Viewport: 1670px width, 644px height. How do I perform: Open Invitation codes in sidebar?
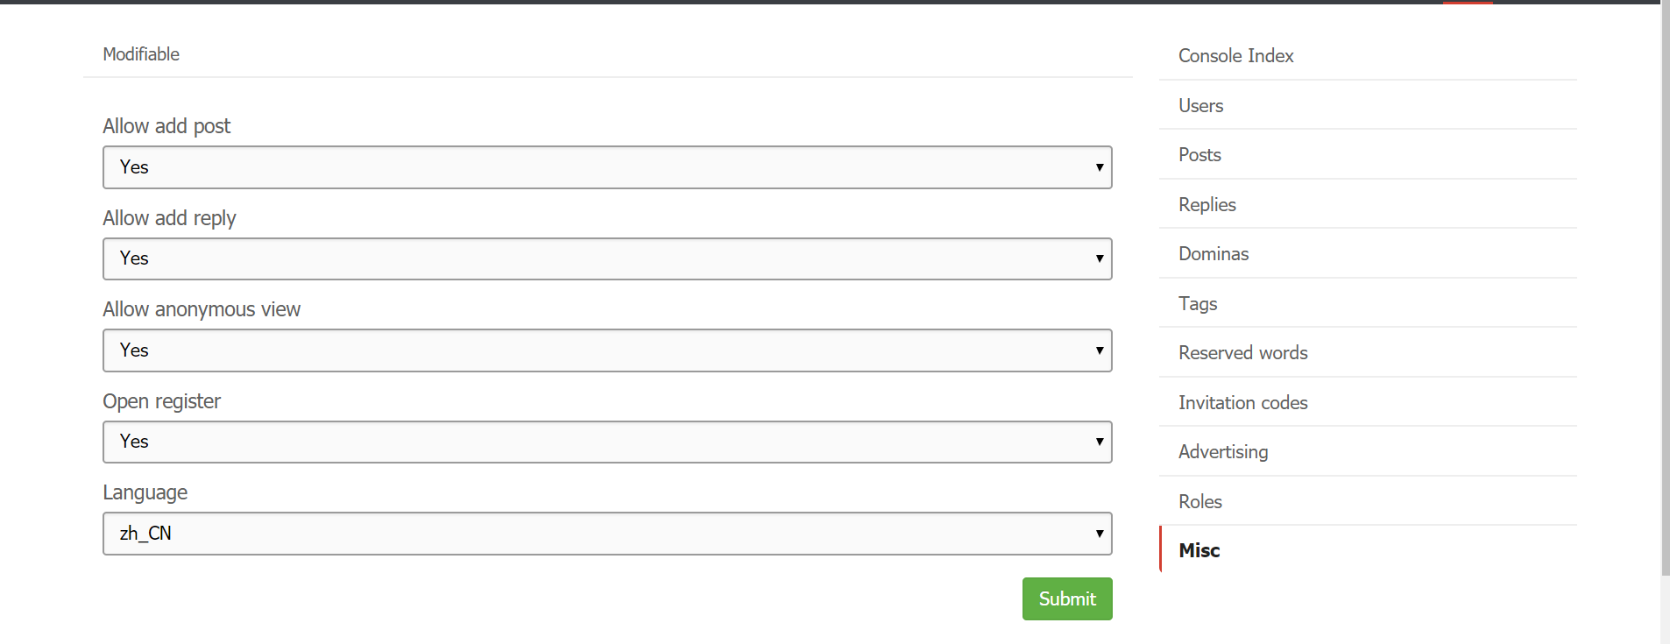coord(1242,403)
